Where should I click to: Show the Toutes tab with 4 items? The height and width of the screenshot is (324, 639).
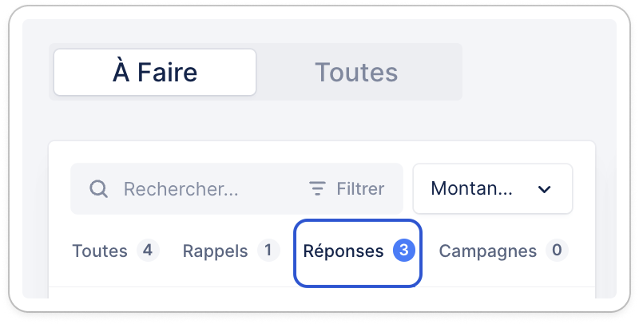(116, 251)
